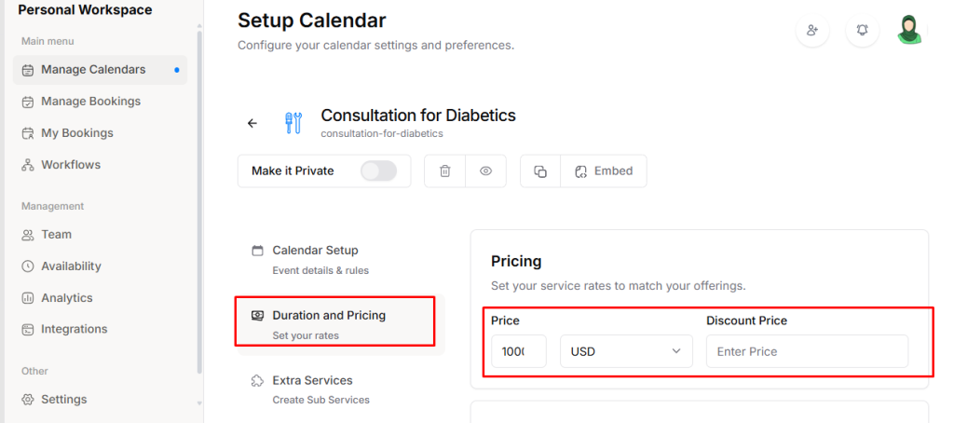Open Manage Calendars in the sidebar
The width and height of the screenshot is (954, 423).
(x=93, y=70)
